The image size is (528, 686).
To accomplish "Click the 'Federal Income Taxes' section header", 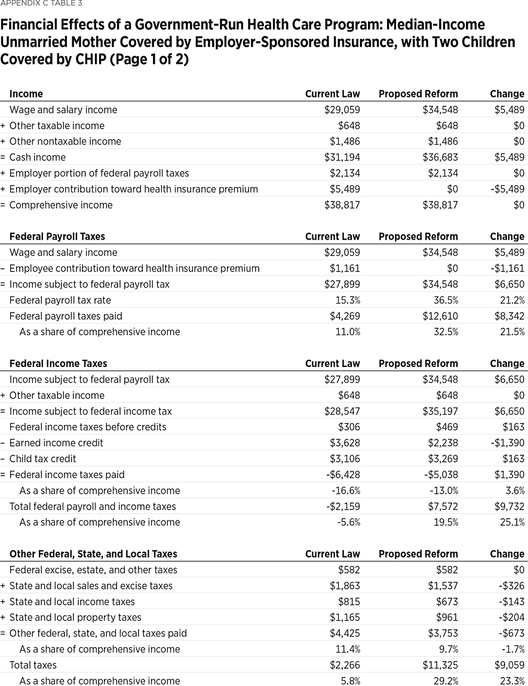I will pos(59,363).
